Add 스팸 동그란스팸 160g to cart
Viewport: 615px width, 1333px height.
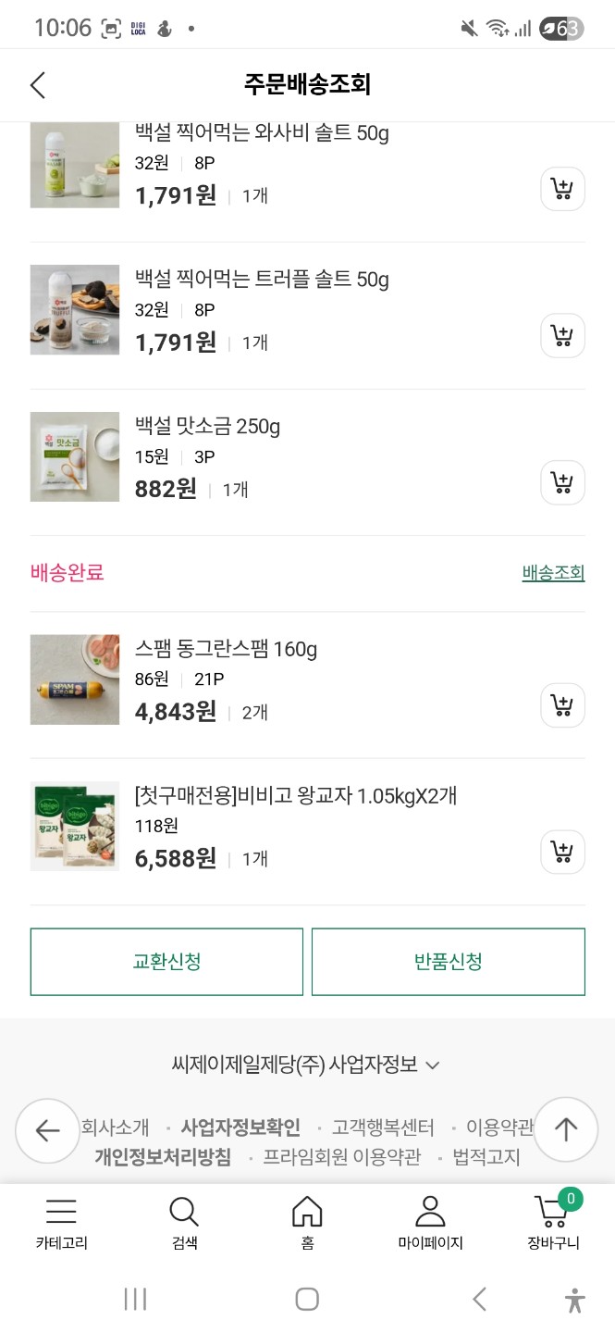pyautogui.click(x=562, y=705)
